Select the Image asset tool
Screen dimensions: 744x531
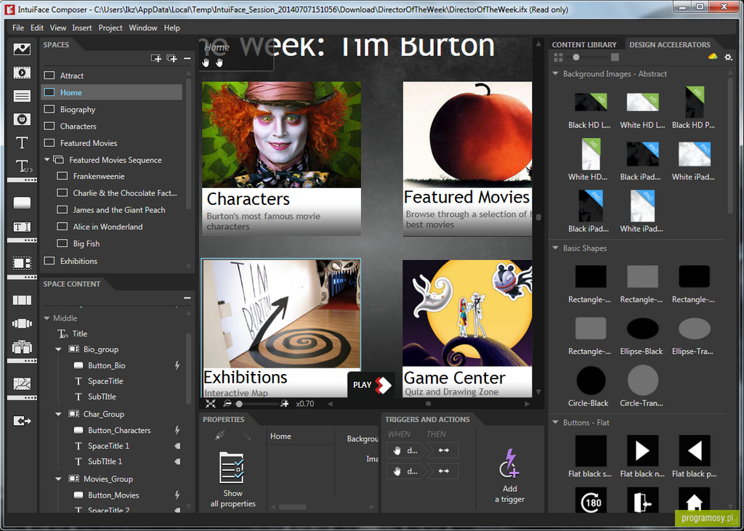(22, 49)
